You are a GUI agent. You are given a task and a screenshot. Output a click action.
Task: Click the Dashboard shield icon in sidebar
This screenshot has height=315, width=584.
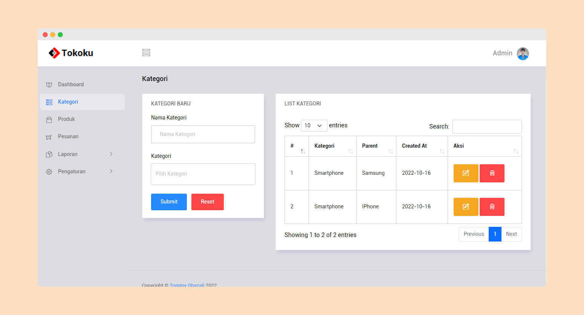pos(49,85)
